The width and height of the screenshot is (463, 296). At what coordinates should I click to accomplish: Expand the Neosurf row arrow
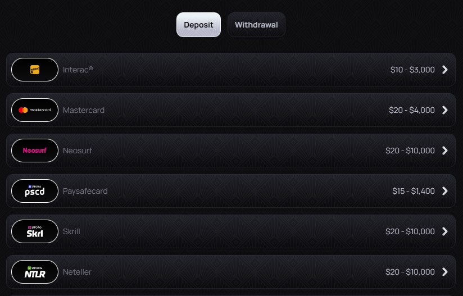tap(445, 151)
